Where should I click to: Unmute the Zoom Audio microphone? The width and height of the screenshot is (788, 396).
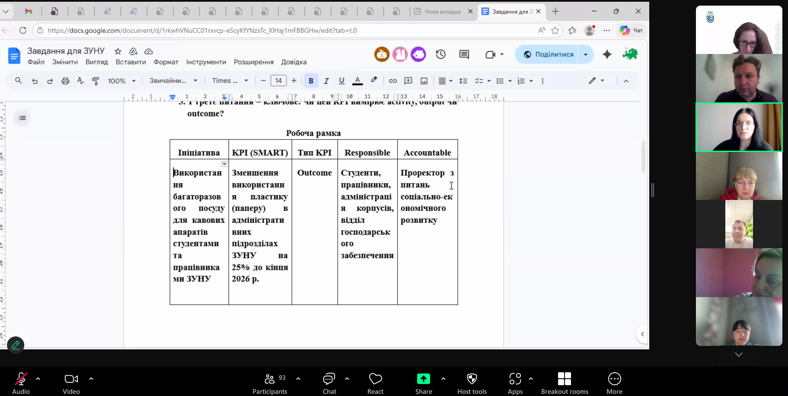point(21,382)
